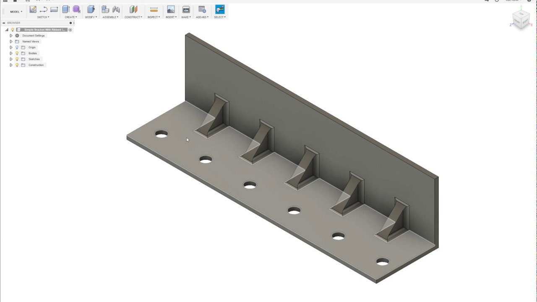537x302 pixels.
Task: Select the 'Simple Bracket With Ribbed' document name
Action: point(44,30)
